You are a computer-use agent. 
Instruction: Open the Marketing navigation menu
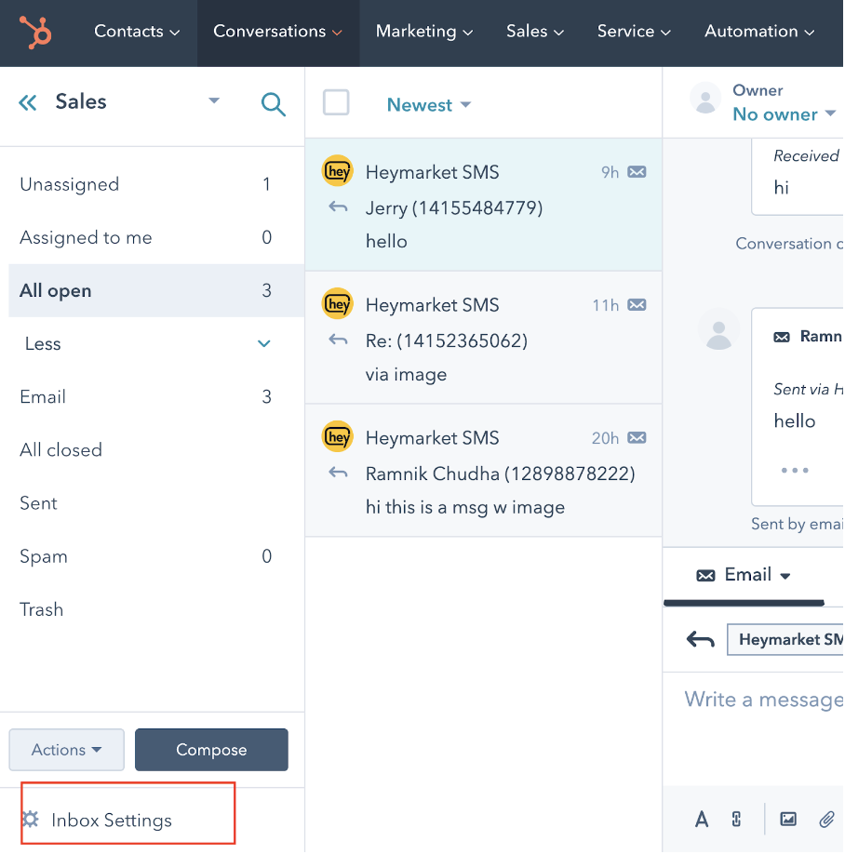click(424, 32)
